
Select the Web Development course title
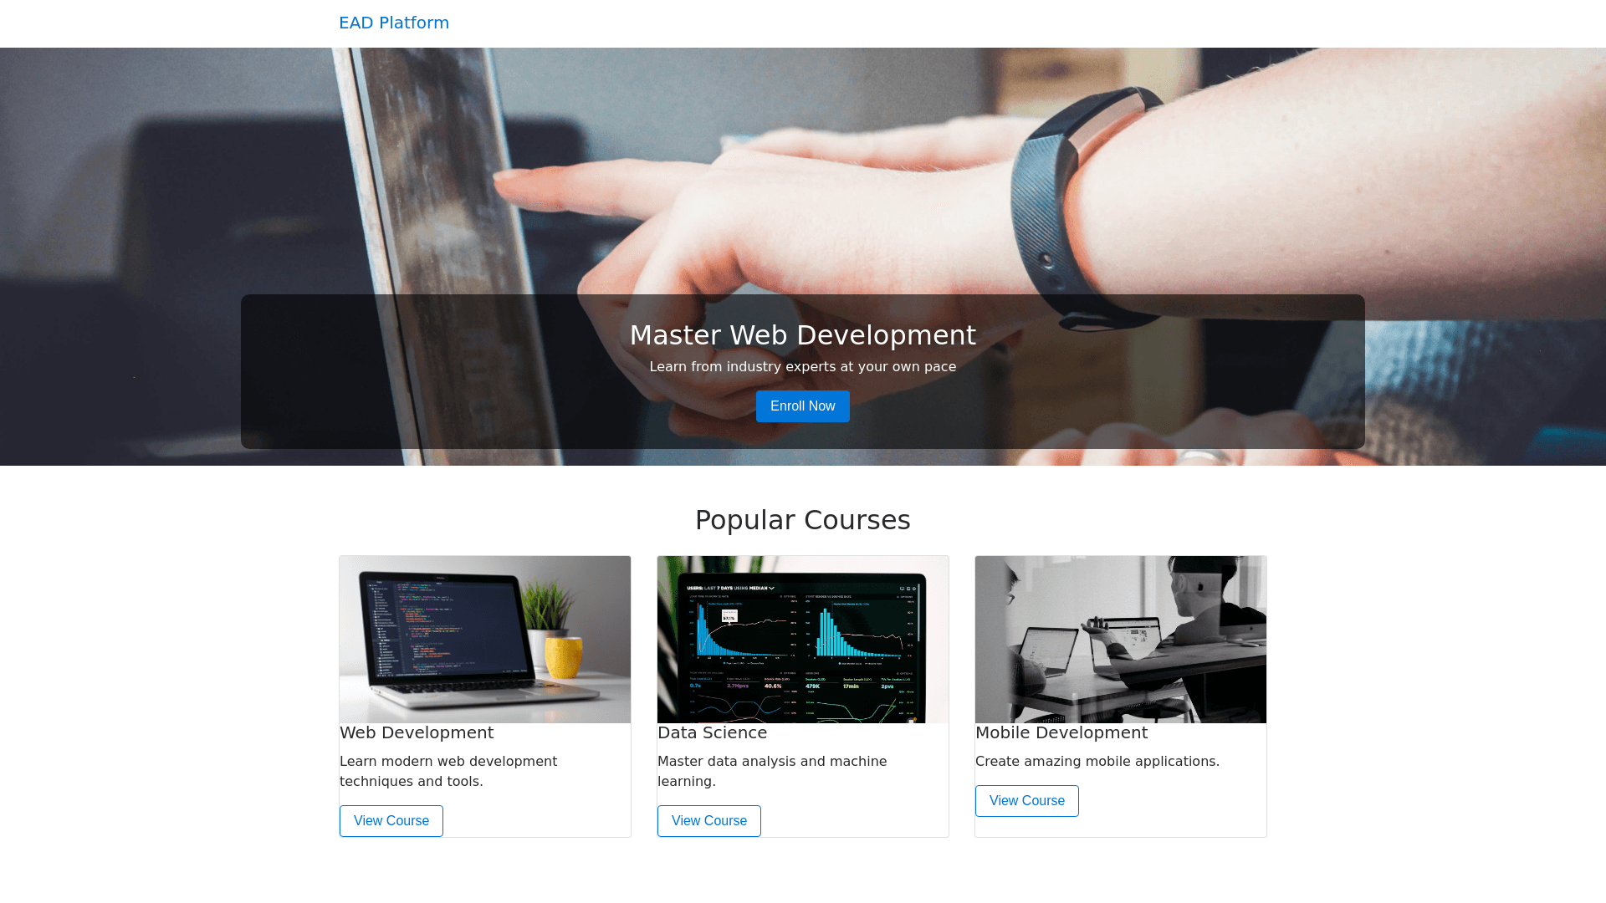point(417,732)
